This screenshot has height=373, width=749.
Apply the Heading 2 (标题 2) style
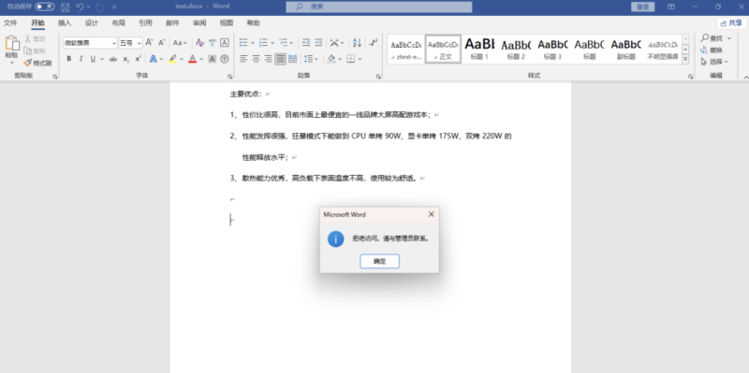point(516,49)
